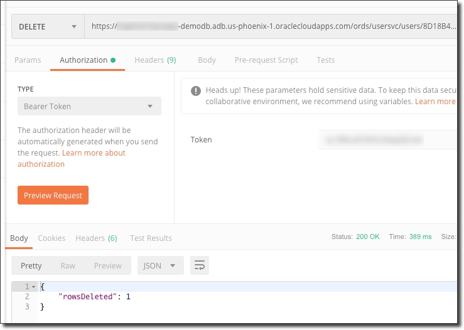464x330 pixels.
Task: Open the response Headers (6) tab
Action: (96, 238)
